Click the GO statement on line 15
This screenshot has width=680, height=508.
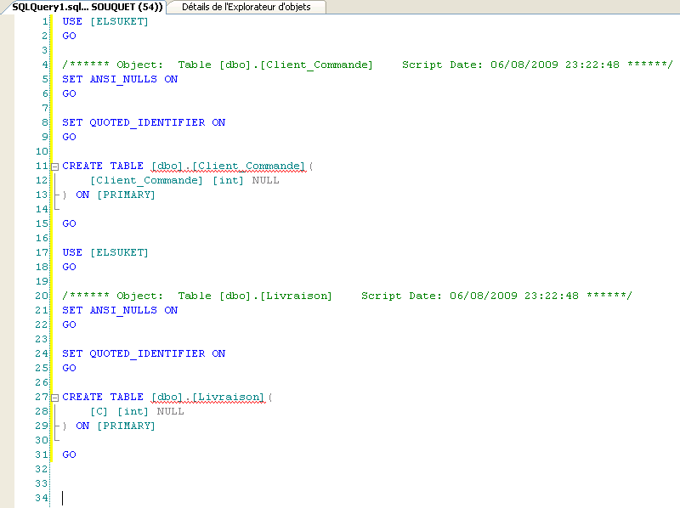pos(69,223)
